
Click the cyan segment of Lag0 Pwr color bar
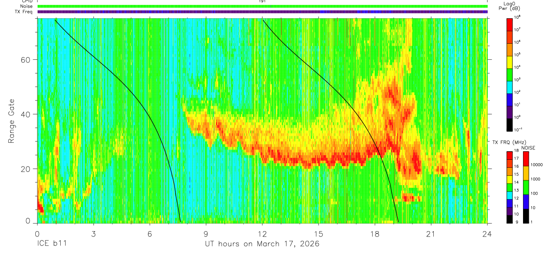pyautogui.click(x=510, y=87)
